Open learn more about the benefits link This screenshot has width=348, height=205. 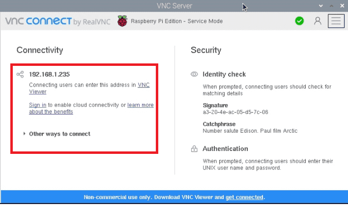(91, 108)
